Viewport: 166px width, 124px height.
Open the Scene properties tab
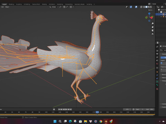[157, 60]
